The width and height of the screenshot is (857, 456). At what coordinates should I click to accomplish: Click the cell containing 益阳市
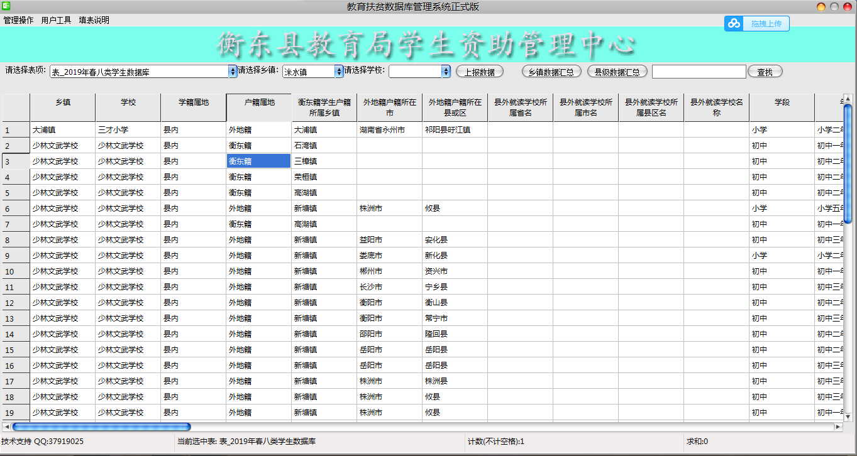tap(390, 240)
